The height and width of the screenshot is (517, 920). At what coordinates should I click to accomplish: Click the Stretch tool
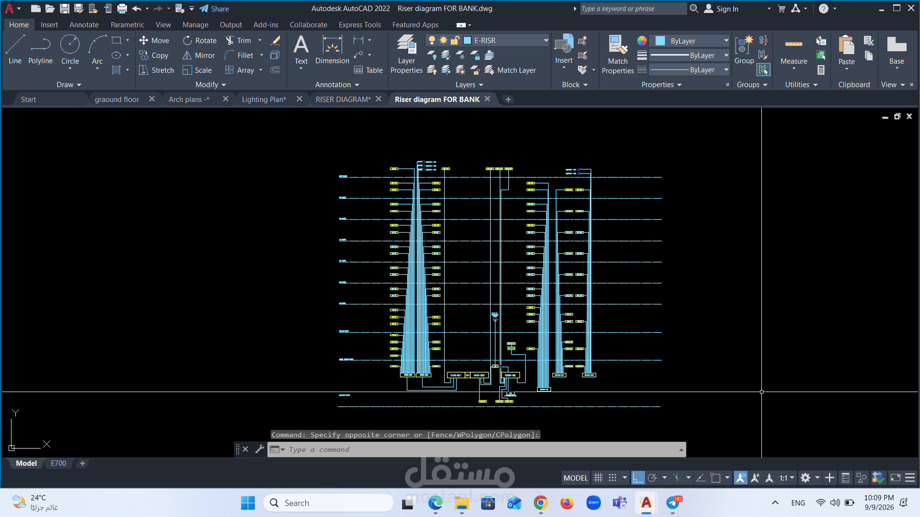156,70
